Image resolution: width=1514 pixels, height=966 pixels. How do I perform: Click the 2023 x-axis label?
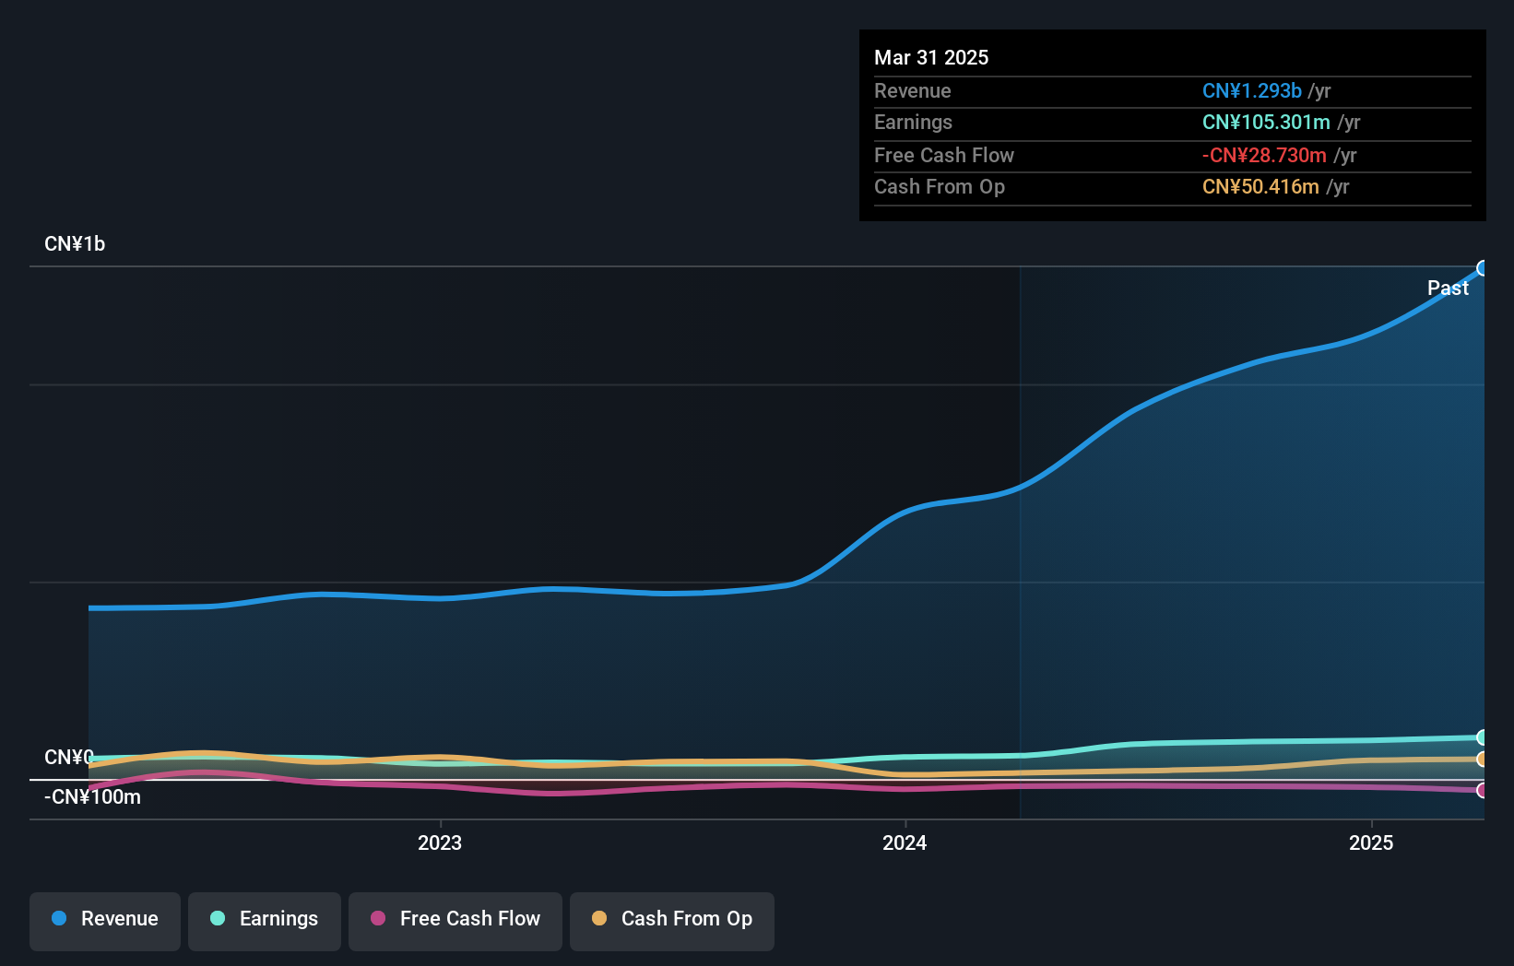click(x=440, y=842)
